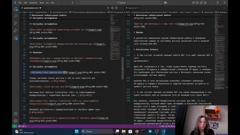The height and width of the screenshot is (135, 240).
Task: Click the '# Выводы' heading in report.md
Action: tap(138, 32)
